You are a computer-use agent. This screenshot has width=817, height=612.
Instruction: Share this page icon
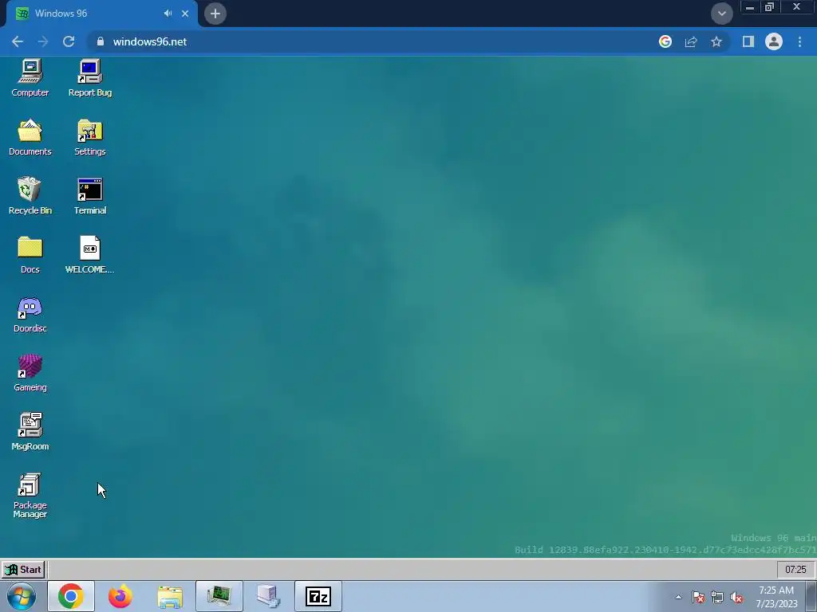point(691,41)
